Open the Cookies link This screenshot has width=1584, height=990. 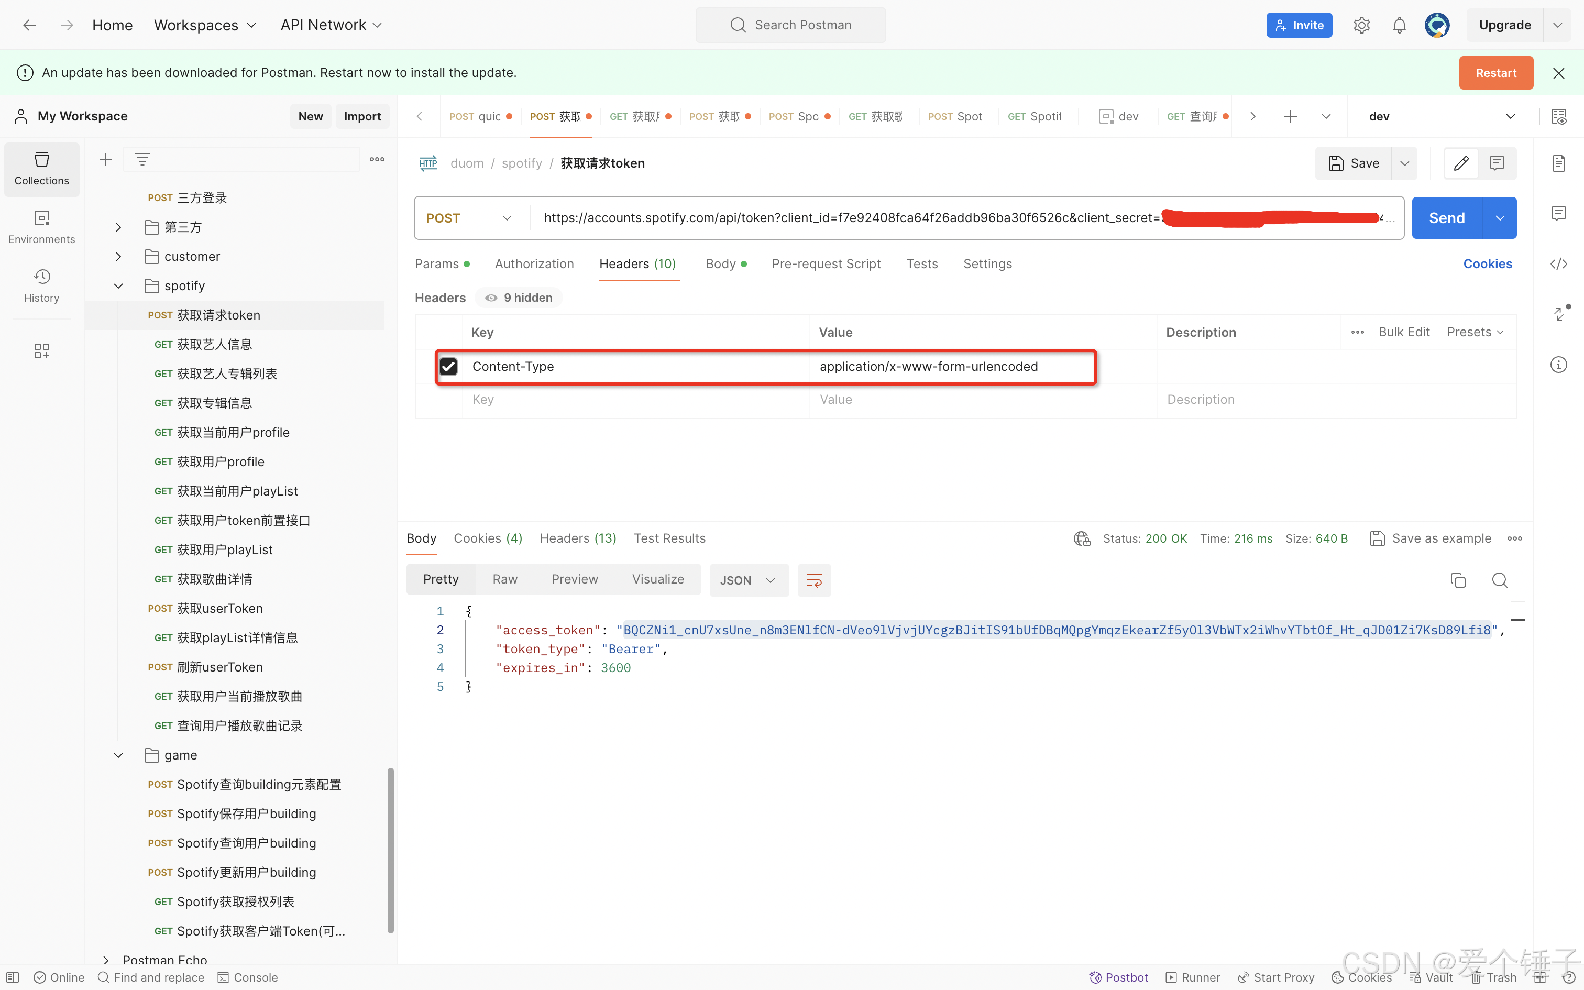(x=1487, y=264)
